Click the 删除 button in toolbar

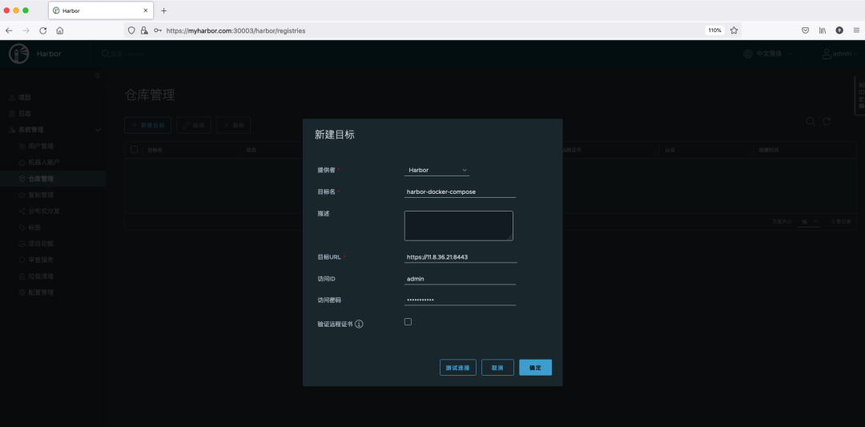(x=233, y=125)
